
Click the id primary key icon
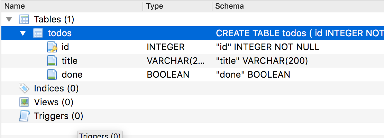coord(52,47)
